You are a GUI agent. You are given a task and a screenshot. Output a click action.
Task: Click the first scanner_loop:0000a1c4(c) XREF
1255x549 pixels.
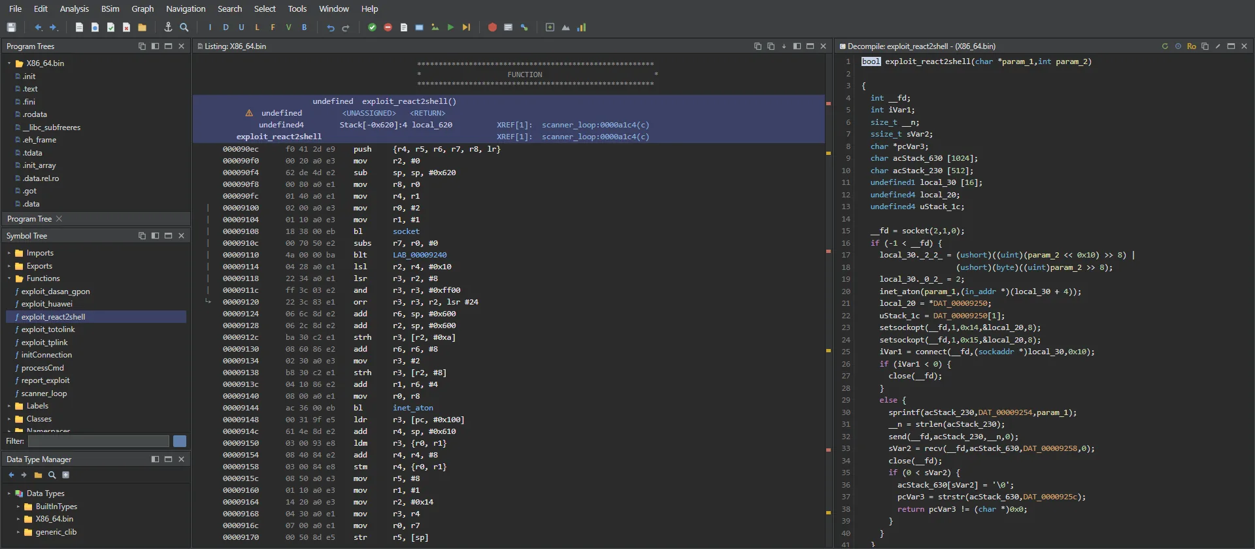595,125
